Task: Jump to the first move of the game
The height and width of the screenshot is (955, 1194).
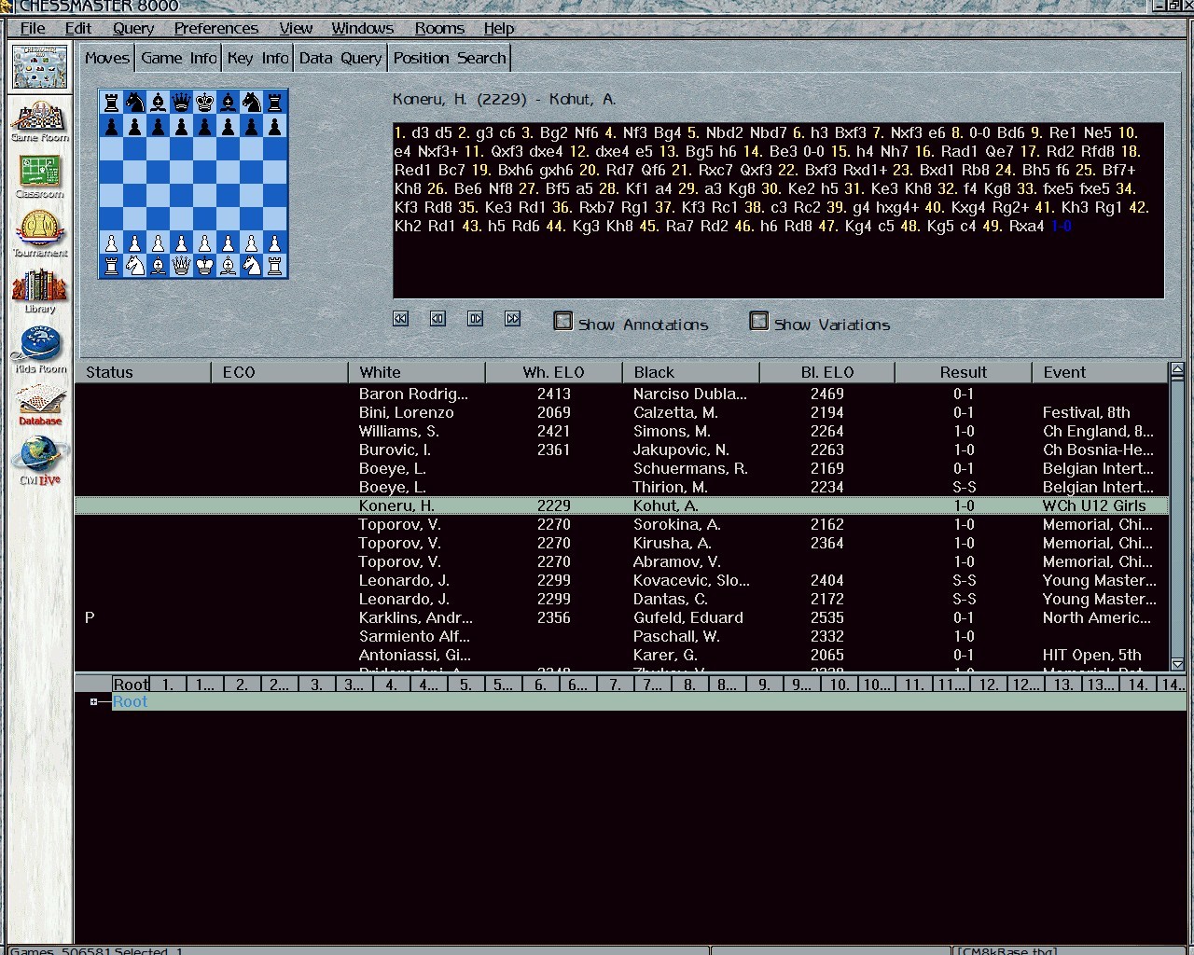Action: click(x=401, y=319)
